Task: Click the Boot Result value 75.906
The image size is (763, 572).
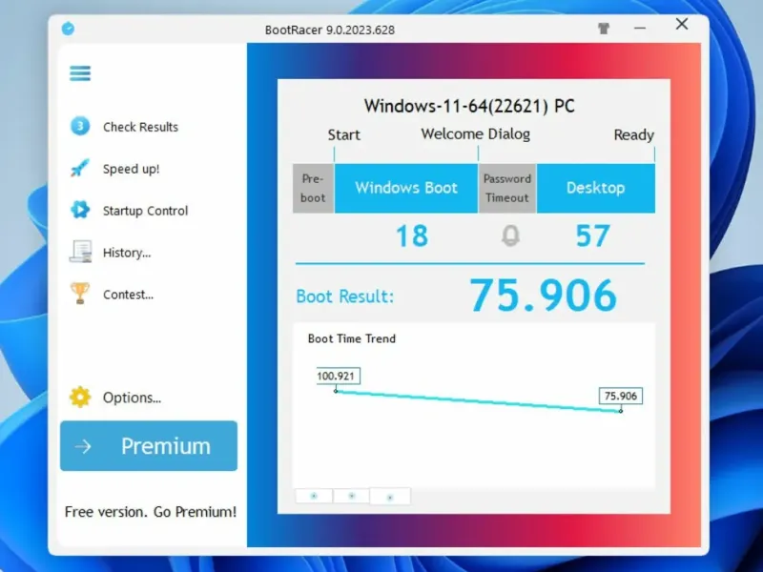Action: [543, 295]
